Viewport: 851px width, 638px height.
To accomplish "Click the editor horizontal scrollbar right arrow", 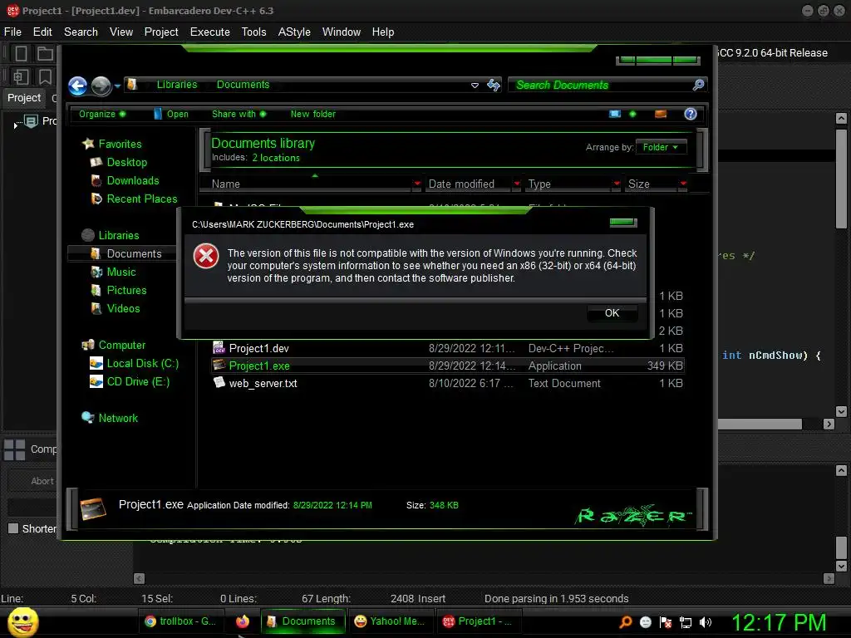I will click(829, 425).
